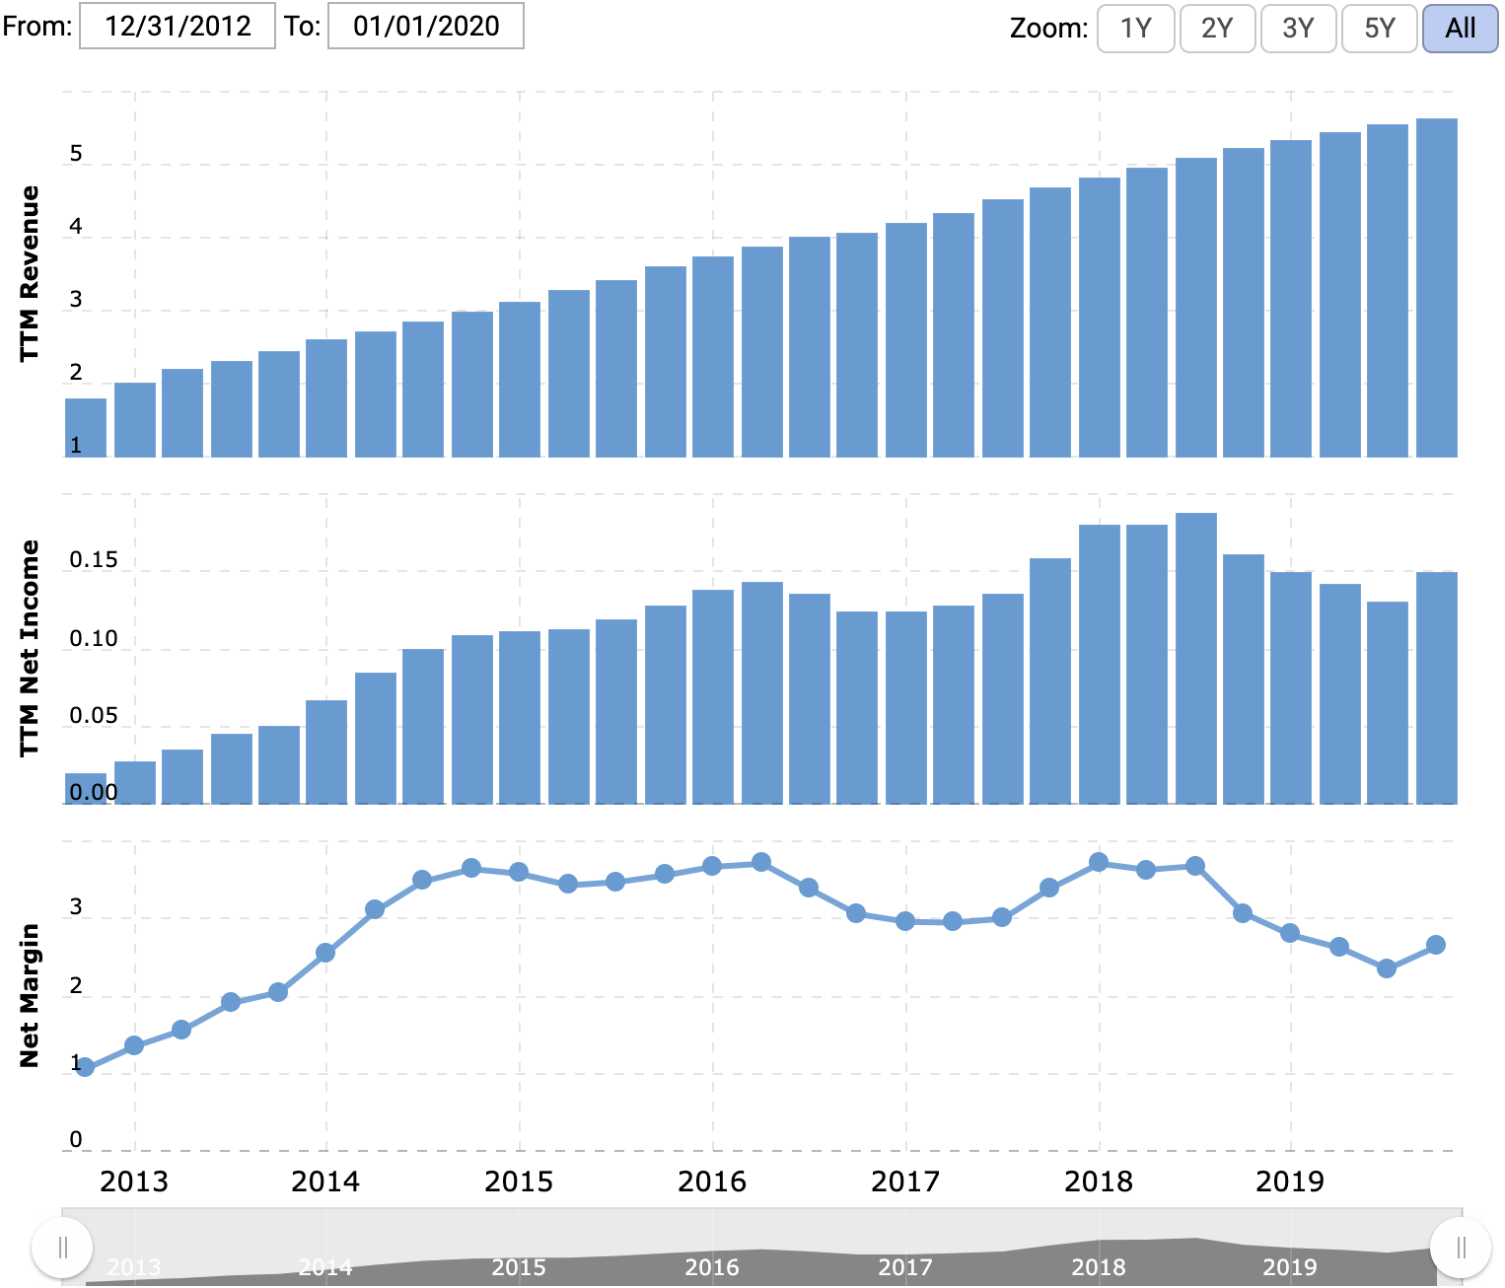
Task: Click the 0.15 net income axis value
Action: click(x=94, y=560)
